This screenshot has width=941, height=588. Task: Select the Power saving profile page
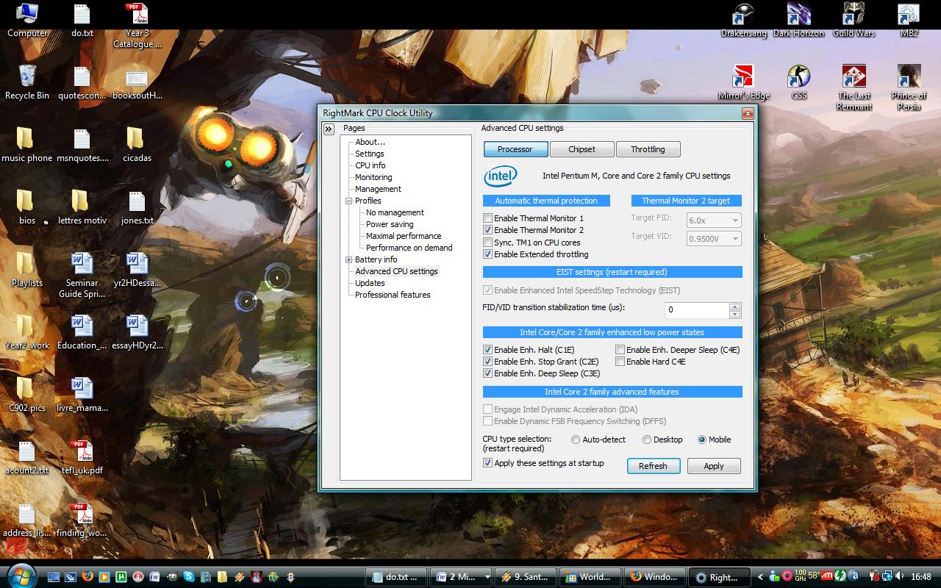coord(390,224)
